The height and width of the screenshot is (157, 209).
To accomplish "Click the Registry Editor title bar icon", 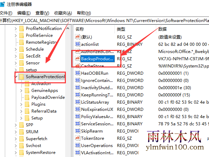I will coord(2,4).
